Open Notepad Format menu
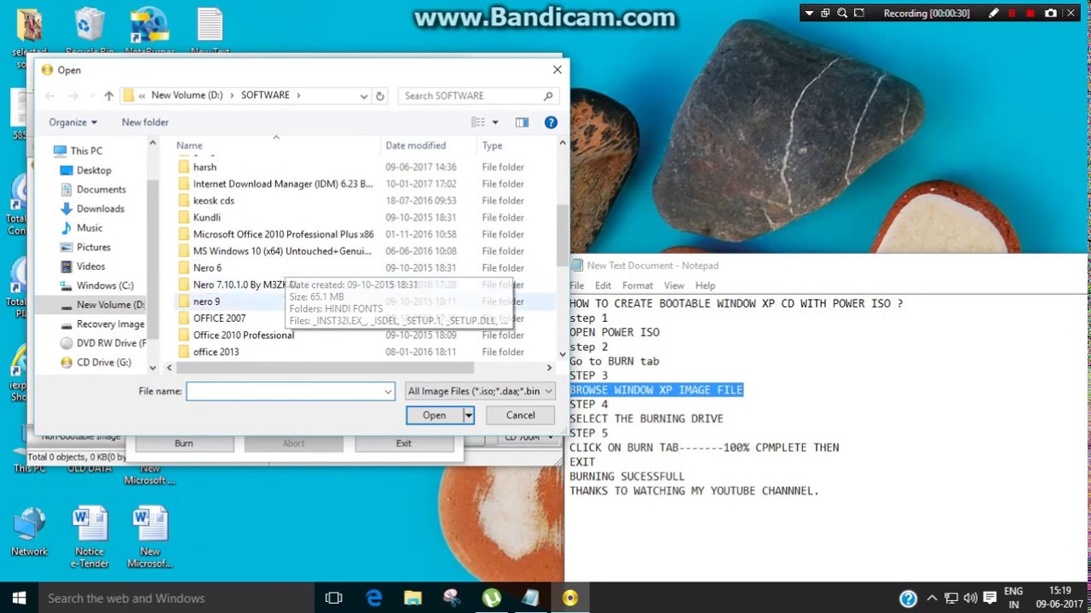 pos(638,285)
